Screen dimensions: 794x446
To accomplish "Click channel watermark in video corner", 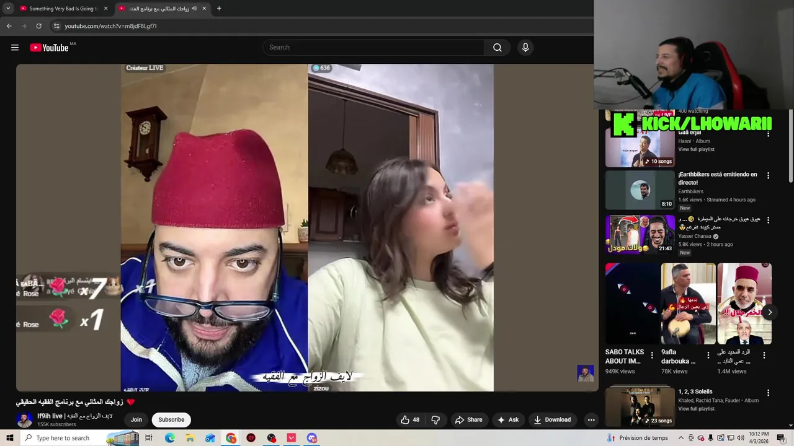I will point(586,373).
